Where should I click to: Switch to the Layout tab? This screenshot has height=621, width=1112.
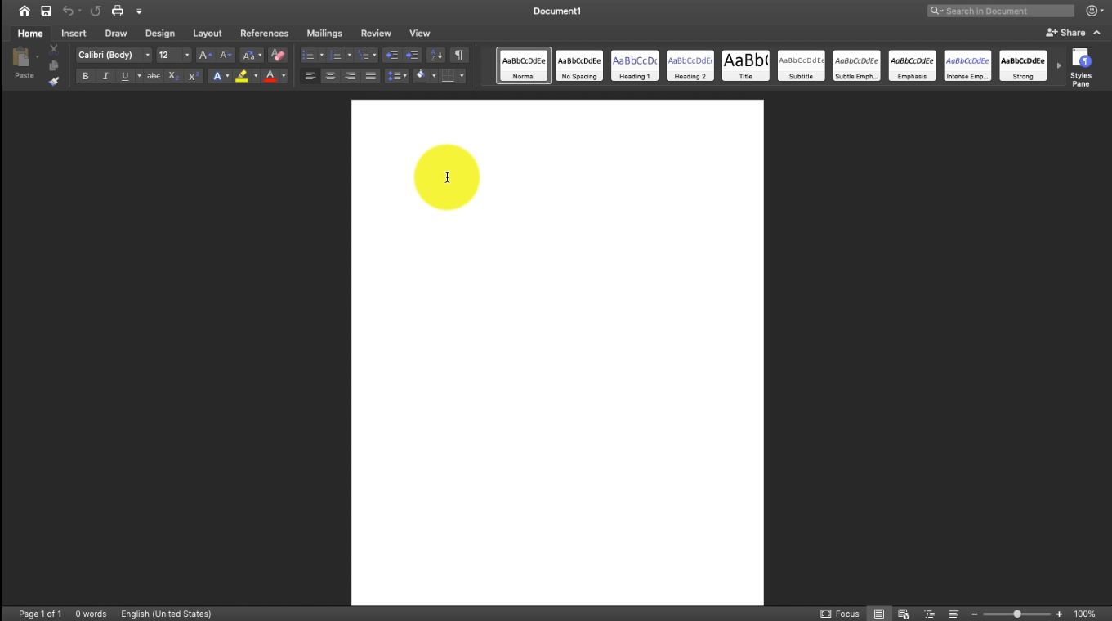(x=208, y=33)
